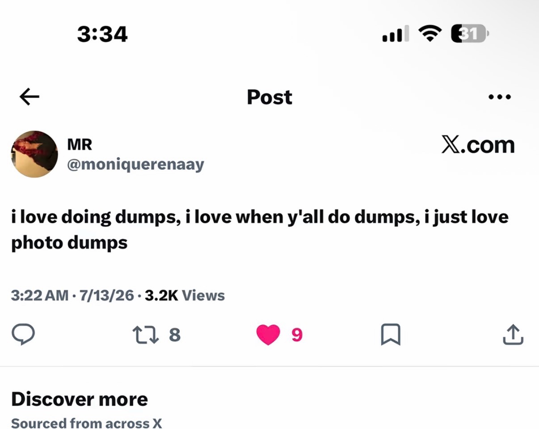Screen dimensions: 539x429
Task: Open the 3.2K Views analytics
Action: (x=185, y=295)
